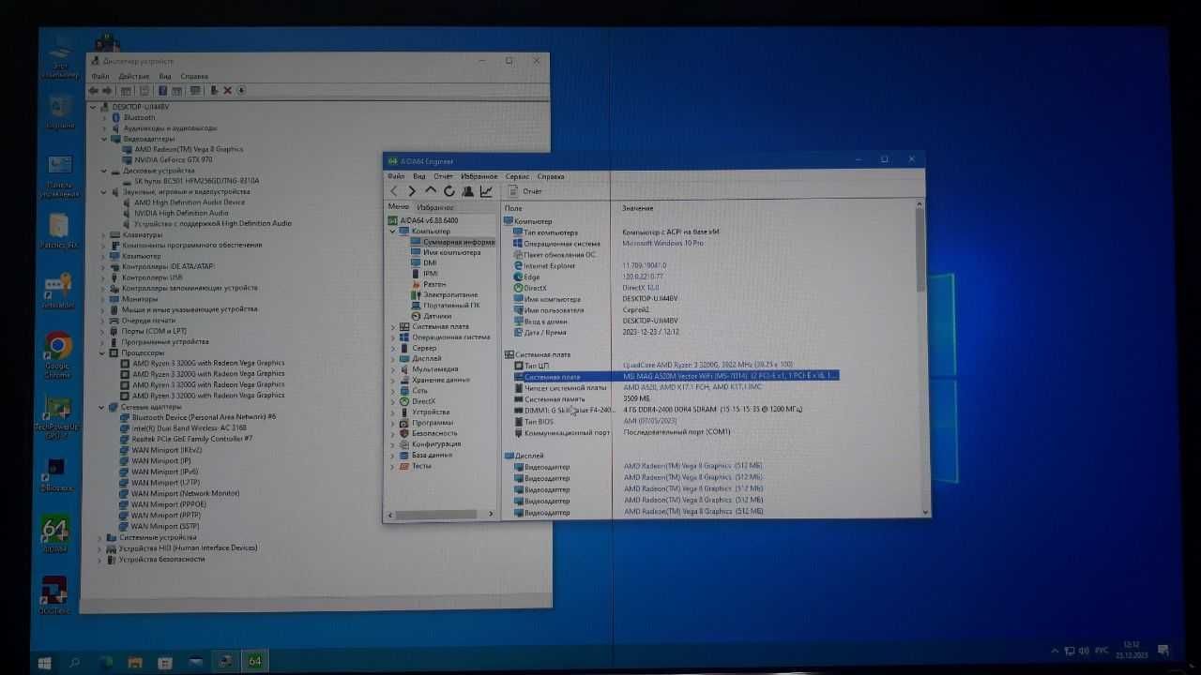Click the AIDA64 back navigation arrow
This screenshot has width=1201, height=675.
(x=394, y=191)
